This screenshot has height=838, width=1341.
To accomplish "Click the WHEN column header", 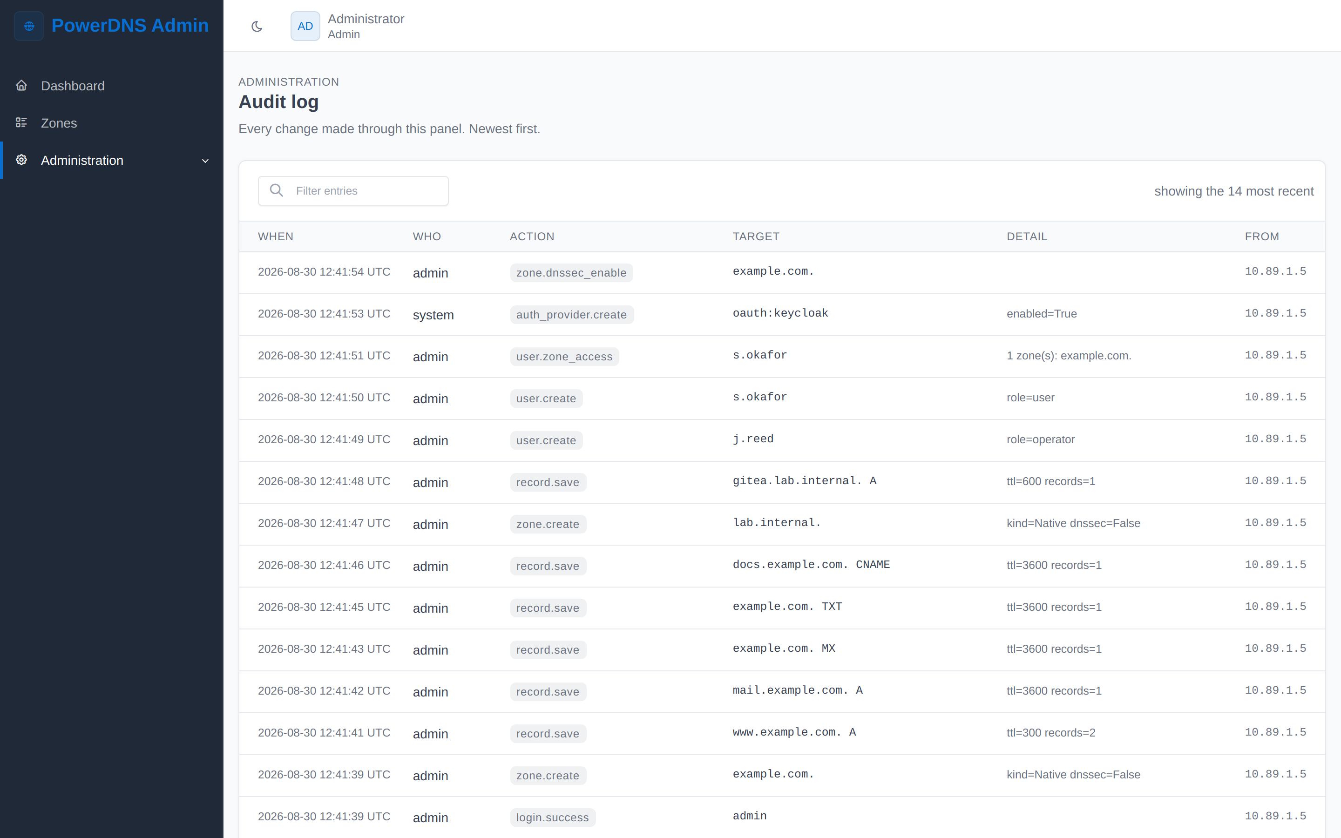I will click(x=275, y=237).
